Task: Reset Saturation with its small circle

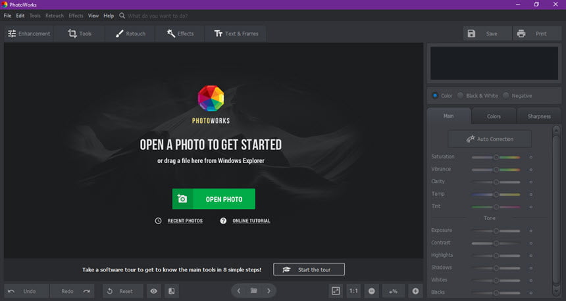Action: [531, 157]
